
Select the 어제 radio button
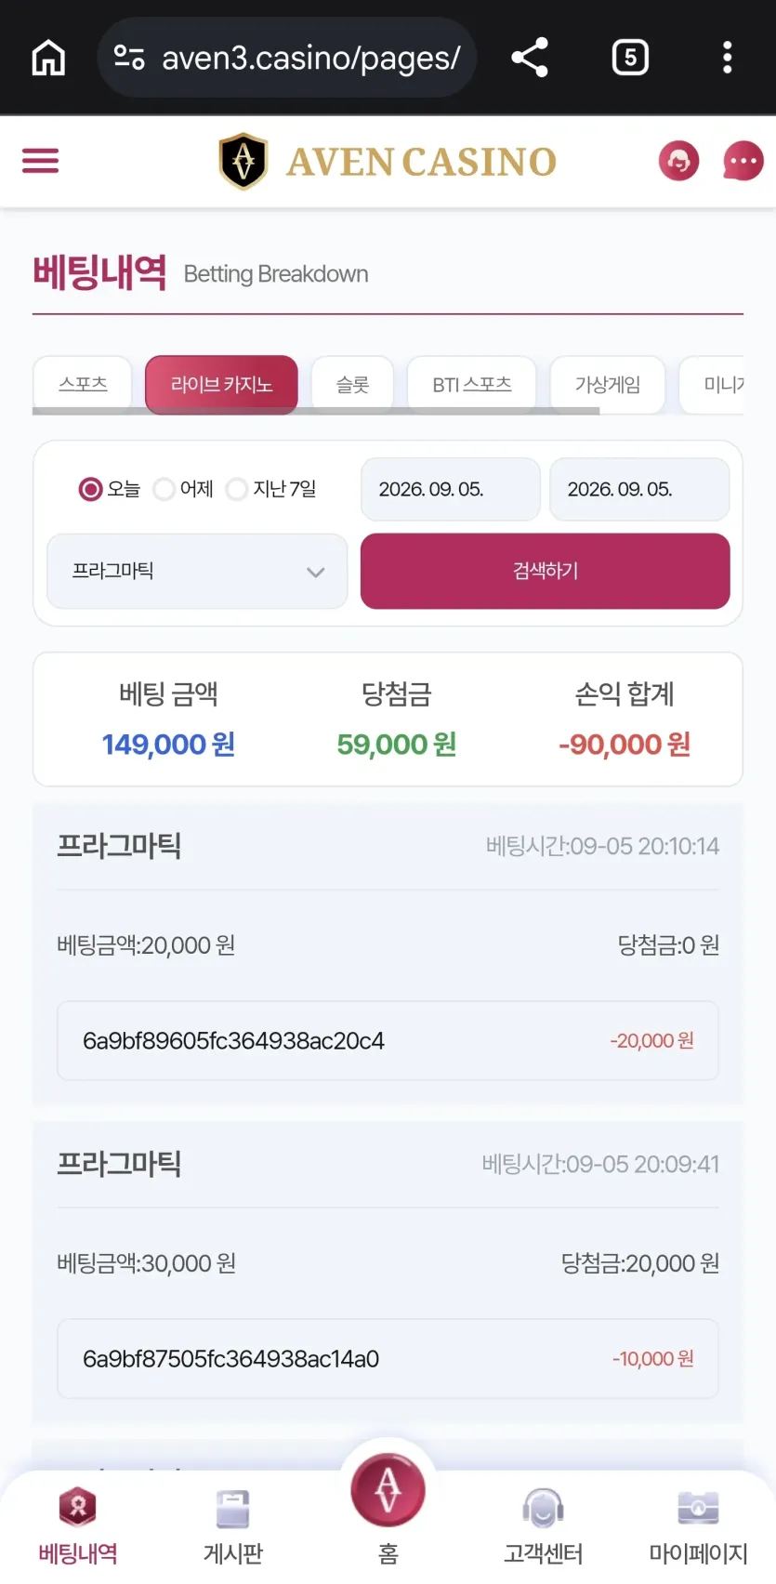[x=164, y=489]
